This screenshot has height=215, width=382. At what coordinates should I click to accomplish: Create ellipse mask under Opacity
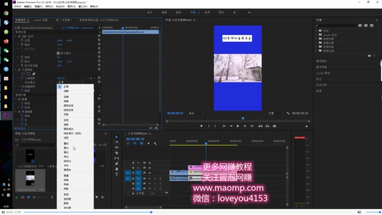pyautogui.click(x=23, y=74)
